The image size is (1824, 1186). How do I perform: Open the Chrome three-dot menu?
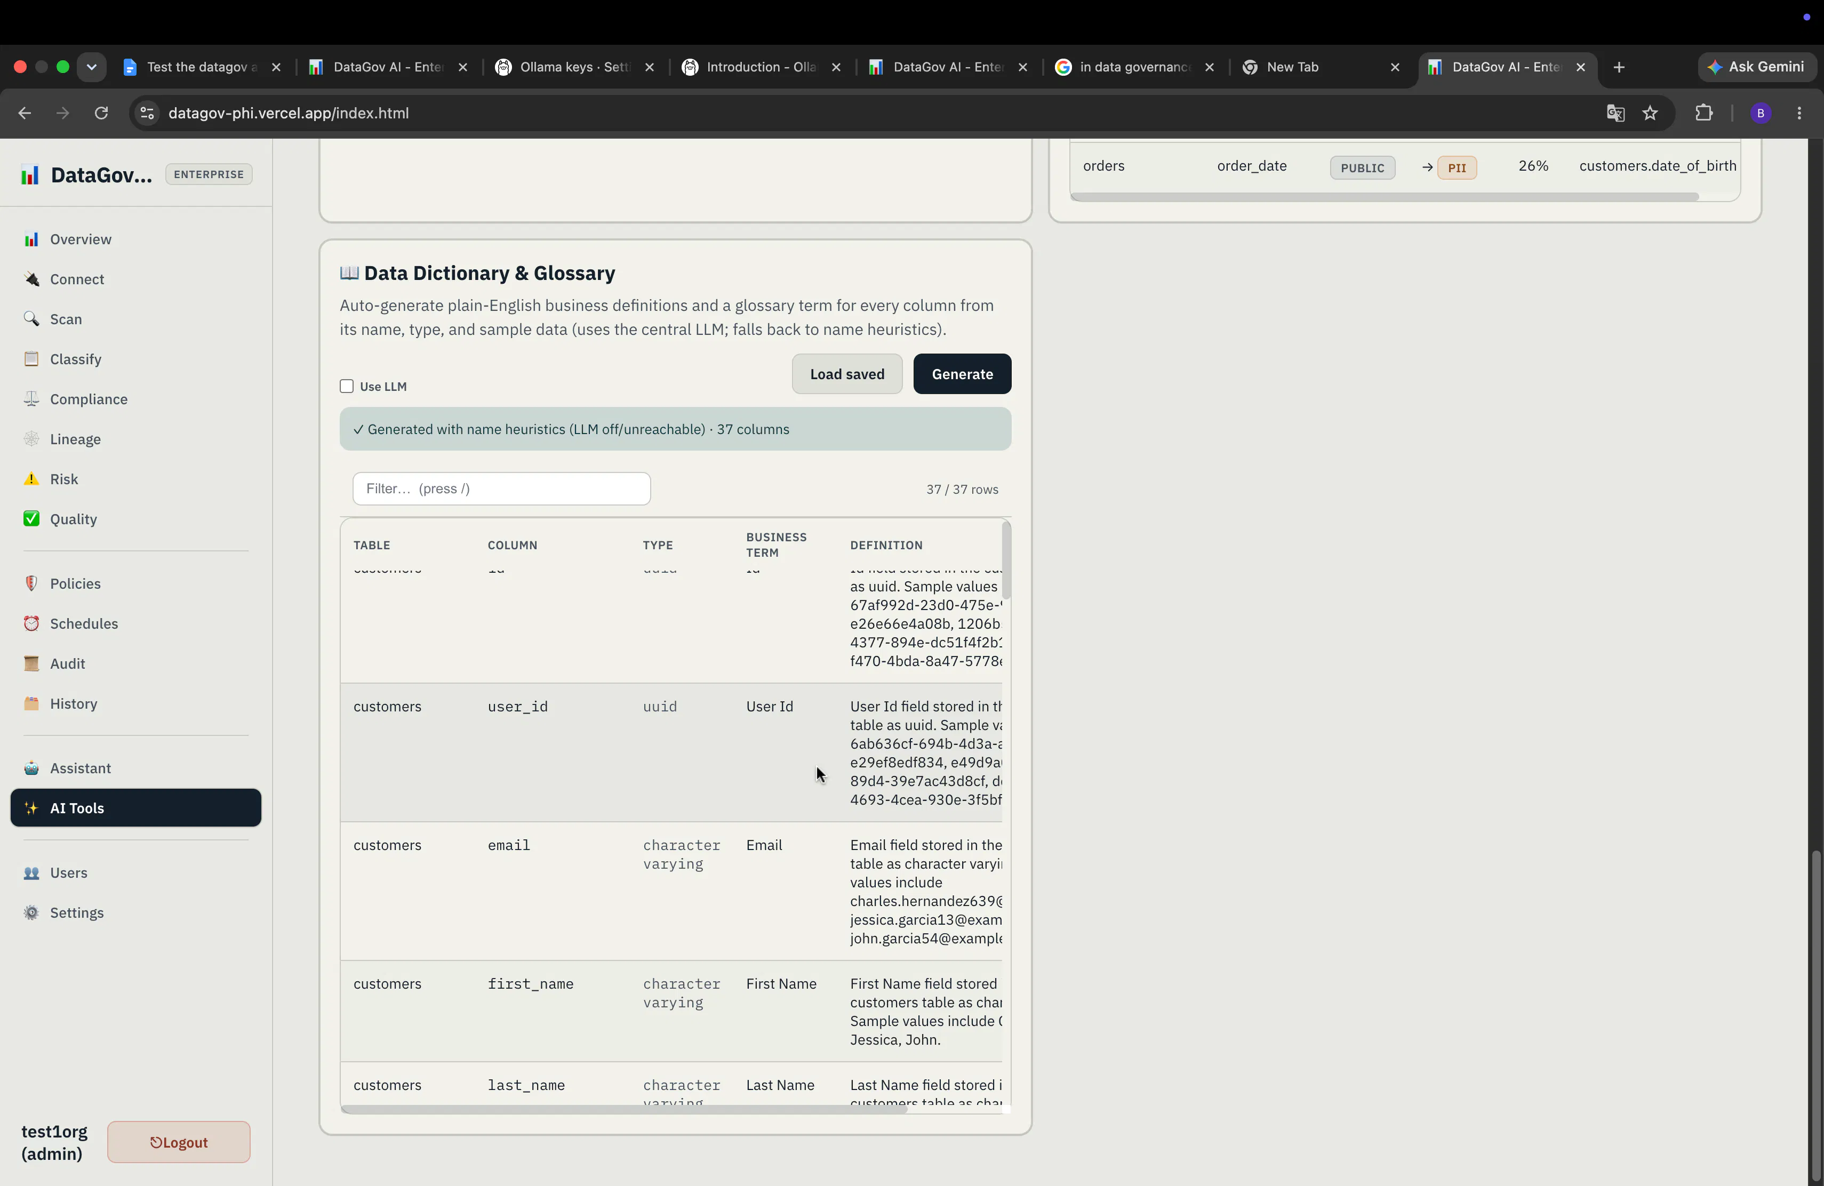click(1799, 114)
